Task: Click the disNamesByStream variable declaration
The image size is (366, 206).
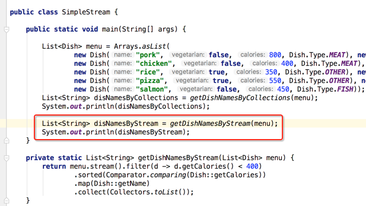Action: [126, 124]
